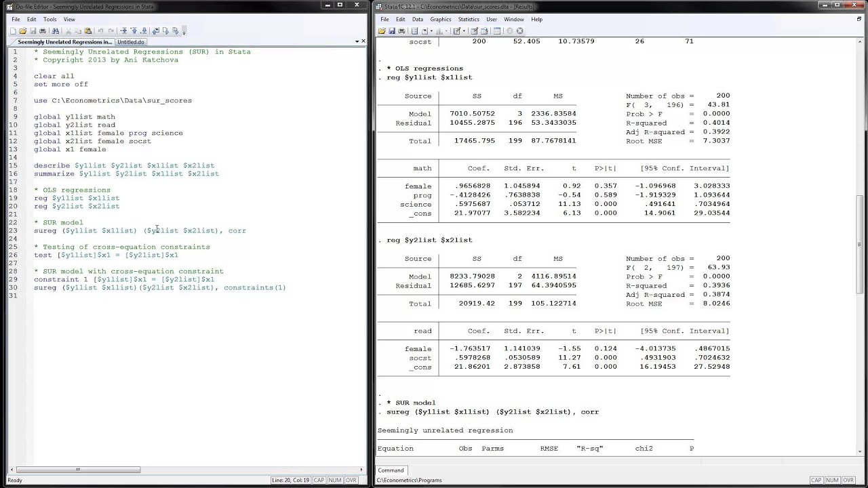868x488 pixels.
Task: Toggle bookmark icon in Do-file Editor toolbar
Action: pos(123,30)
